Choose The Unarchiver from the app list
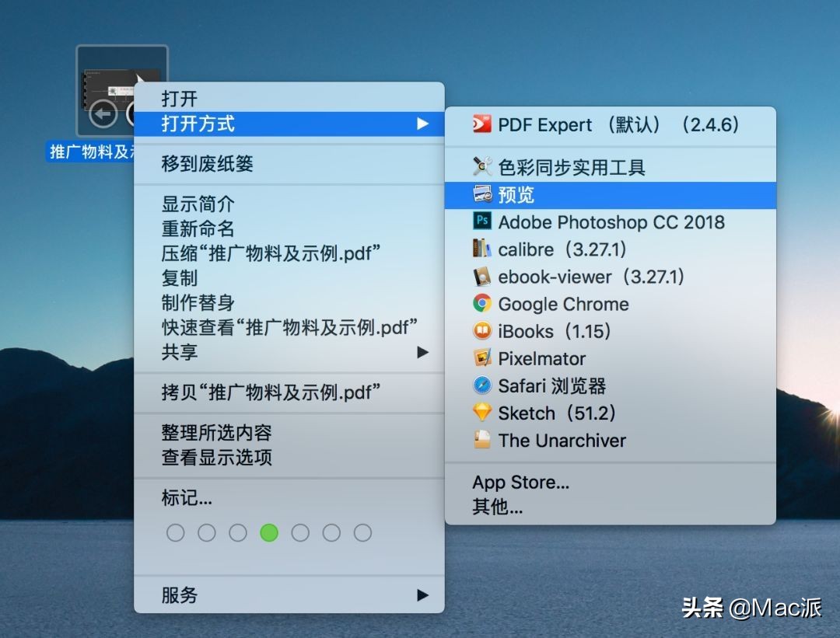 (x=562, y=441)
